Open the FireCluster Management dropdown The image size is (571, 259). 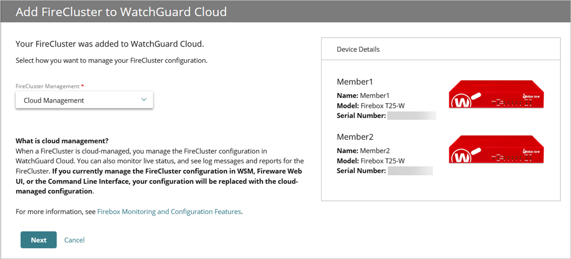84,100
